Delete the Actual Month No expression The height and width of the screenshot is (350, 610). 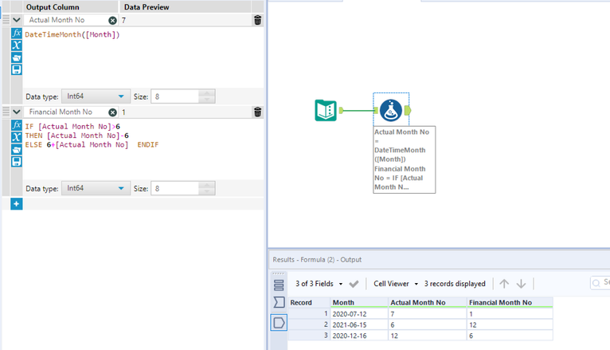[257, 20]
